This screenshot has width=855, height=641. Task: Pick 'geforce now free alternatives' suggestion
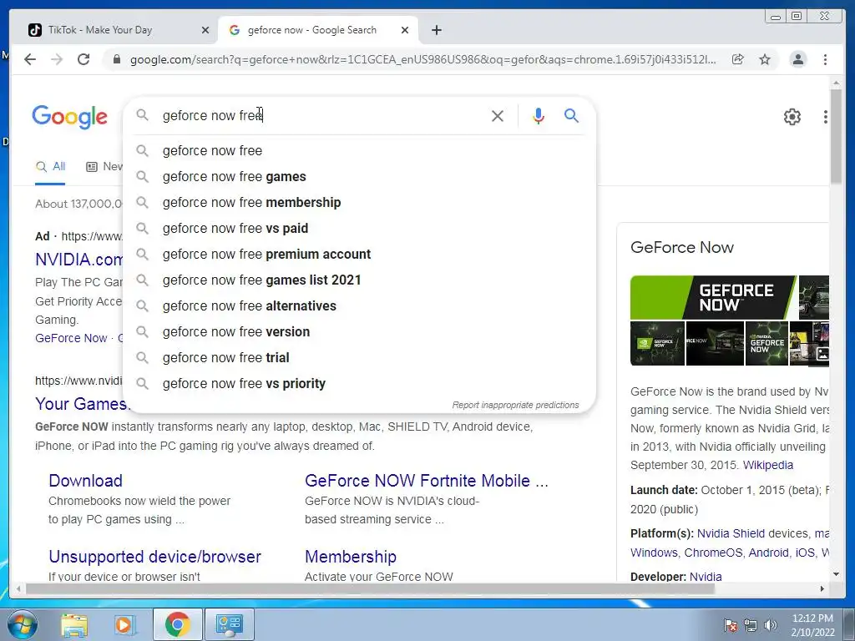[x=359, y=305]
